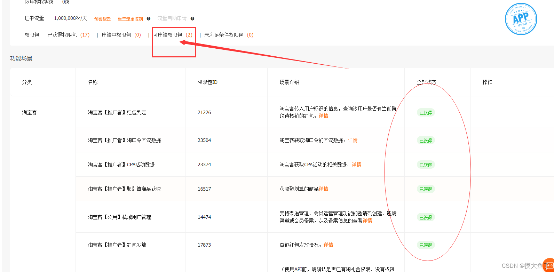
Task: Click 已获得 status badge for ID 17873
Action: [426, 245]
